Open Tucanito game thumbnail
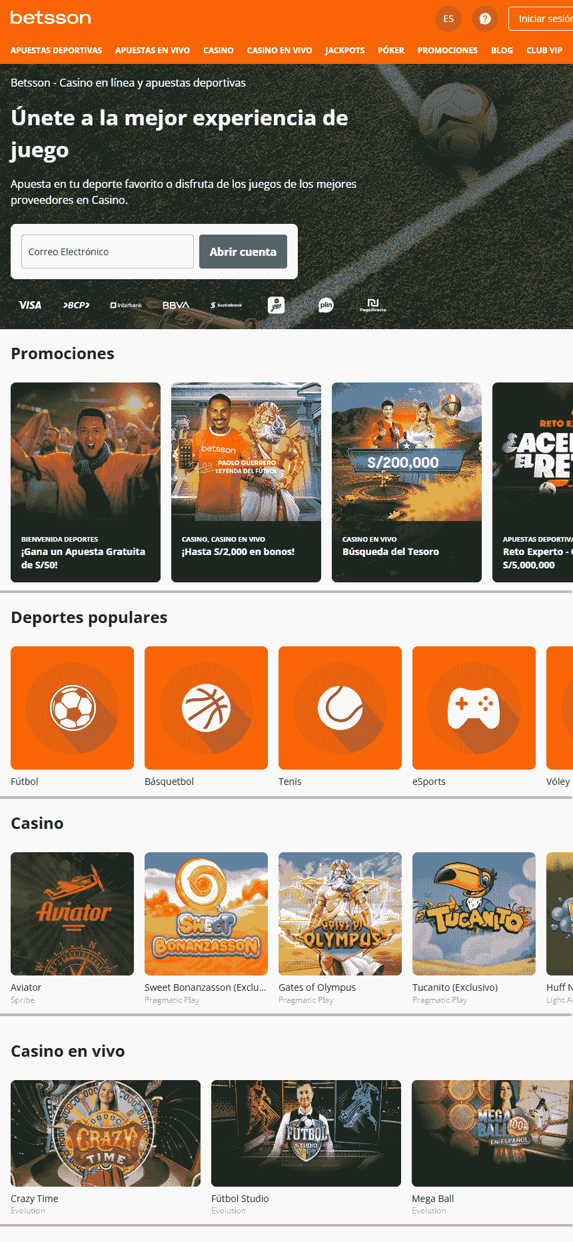This screenshot has width=573, height=1242. pyautogui.click(x=474, y=914)
